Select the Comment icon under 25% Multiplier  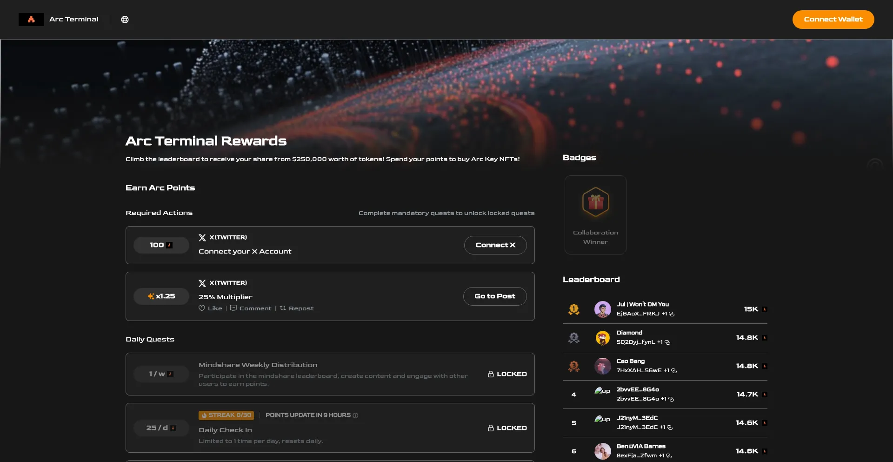[x=233, y=308]
